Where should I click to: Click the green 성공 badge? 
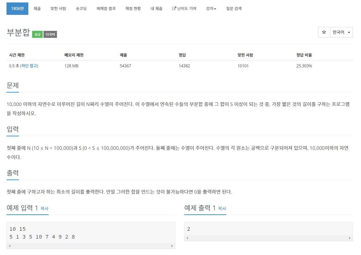click(x=38, y=34)
